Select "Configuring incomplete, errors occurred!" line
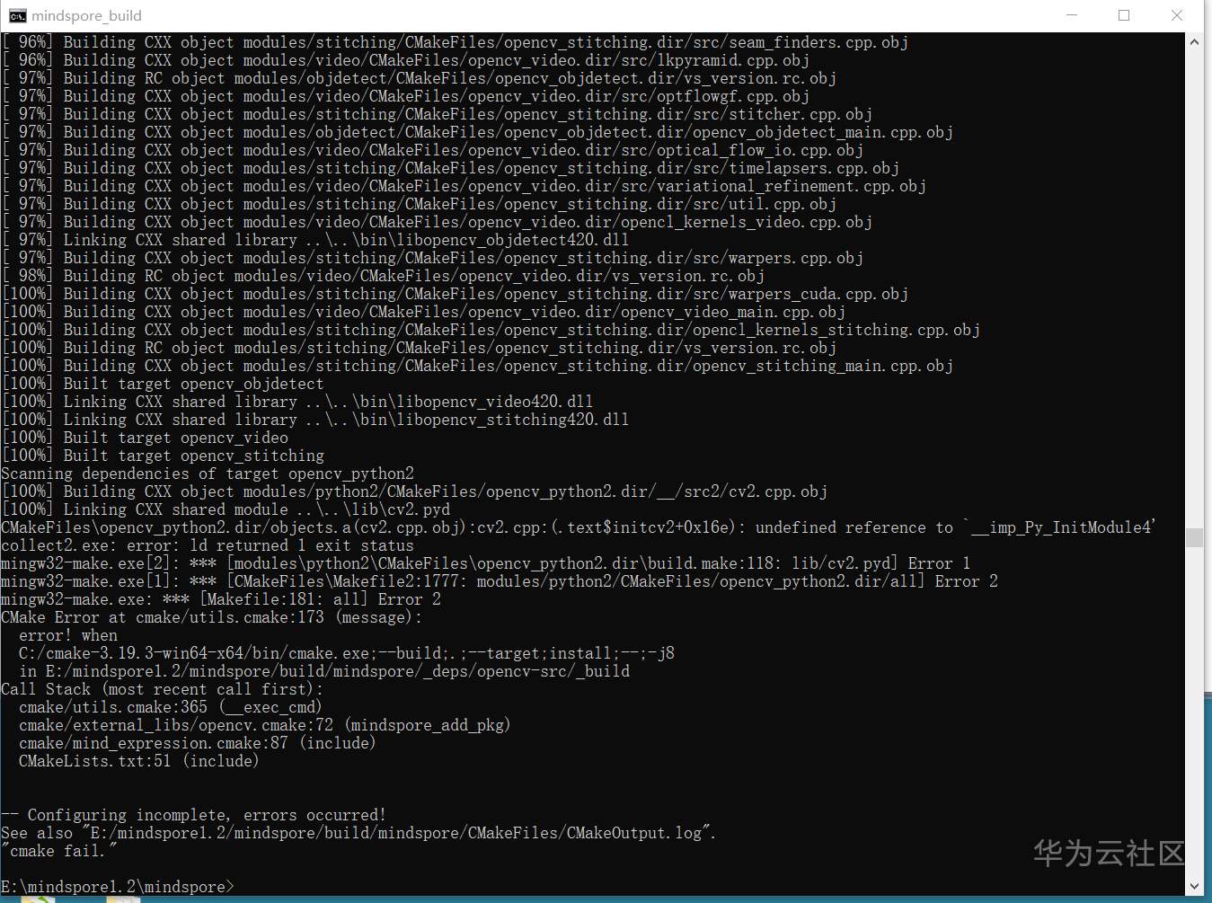The image size is (1212, 903). (194, 815)
